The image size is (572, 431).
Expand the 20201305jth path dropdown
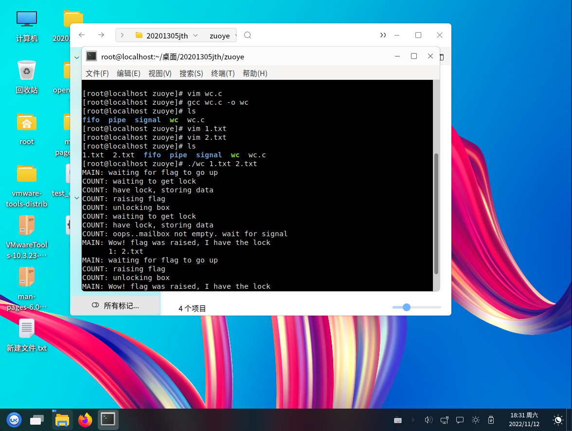pos(196,36)
